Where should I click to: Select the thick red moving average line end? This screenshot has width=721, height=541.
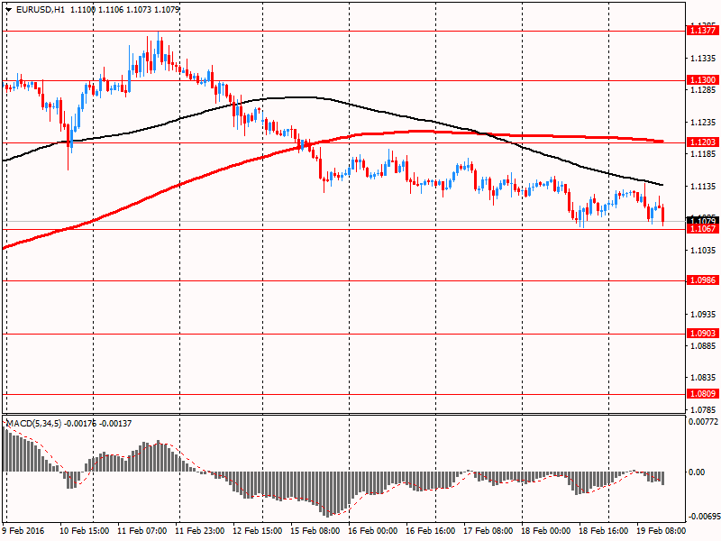coord(662,142)
